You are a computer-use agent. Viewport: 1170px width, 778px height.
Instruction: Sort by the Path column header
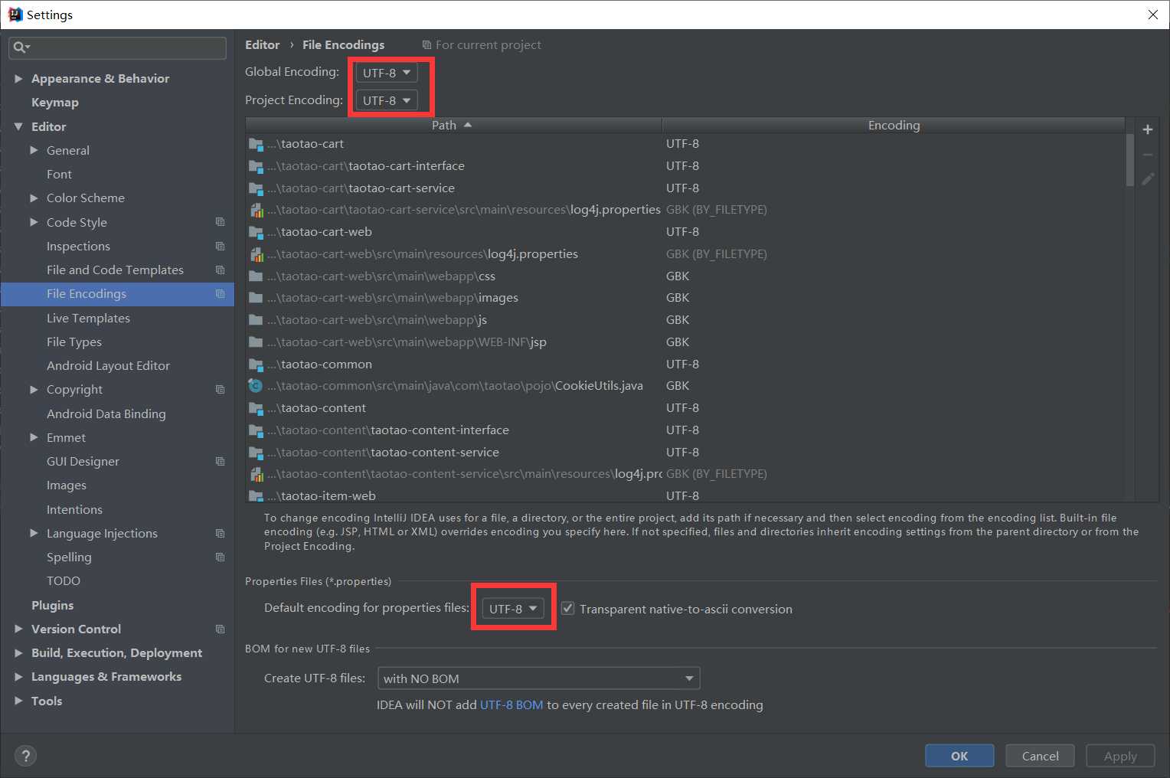point(453,125)
